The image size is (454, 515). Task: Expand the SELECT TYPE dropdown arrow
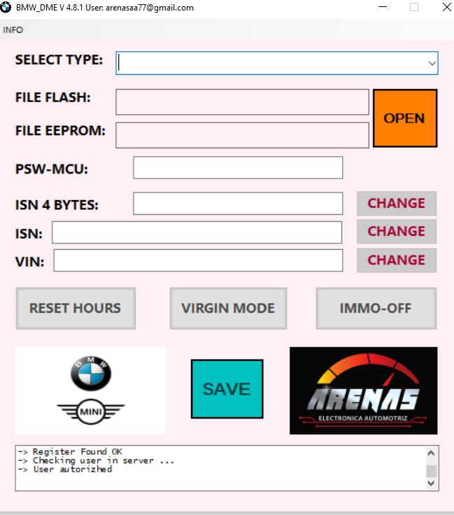[x=431, y=63]
